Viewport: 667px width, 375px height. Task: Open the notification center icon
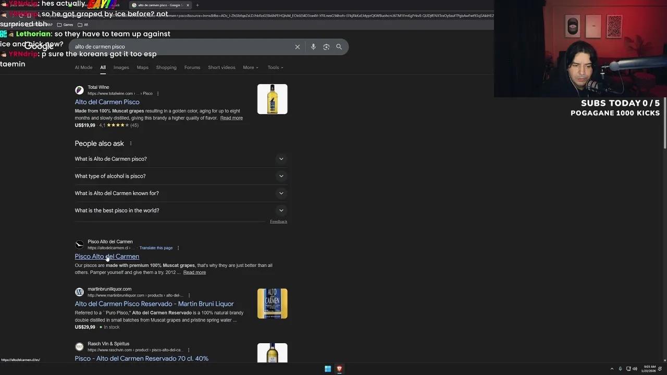(x=660, y=369)
